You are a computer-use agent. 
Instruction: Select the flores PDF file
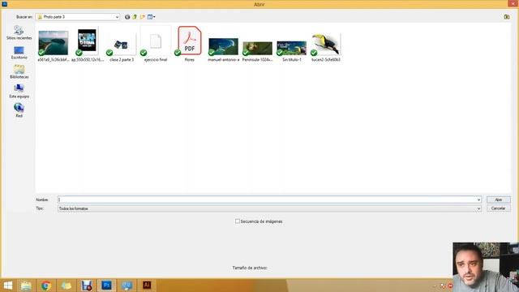click(189, 41)
